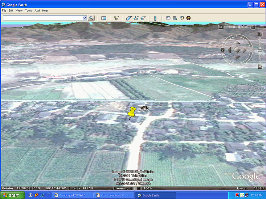Add a placemark with the pushpin tool
Screen dimensions: 266x199
[x=116, y=18]
